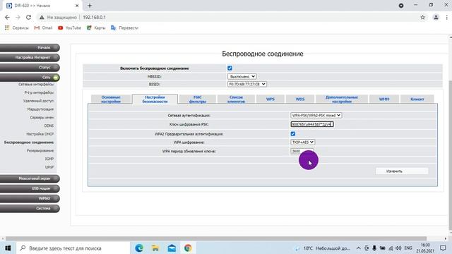452x254 pixels.
Task: Click the horizontal page scrollbar
Action: [216, 238]
